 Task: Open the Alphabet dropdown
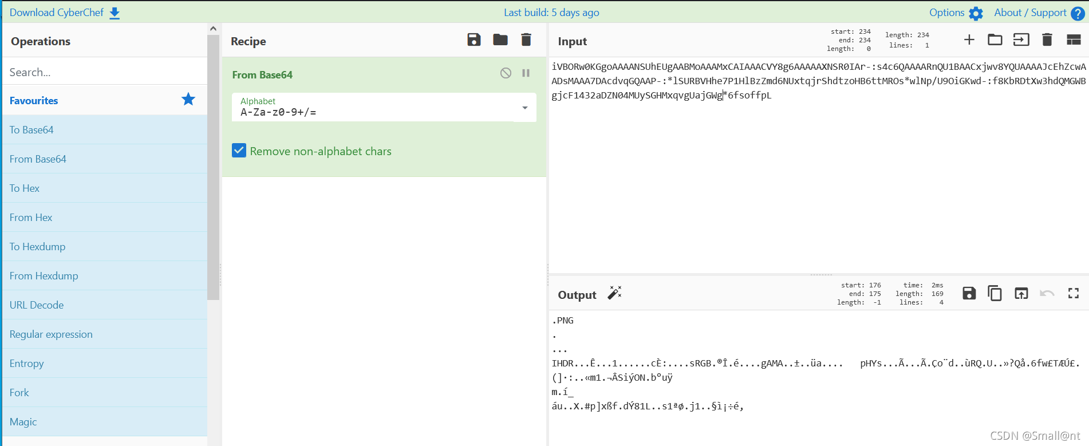pyautogui.click(x=384, y=107)
